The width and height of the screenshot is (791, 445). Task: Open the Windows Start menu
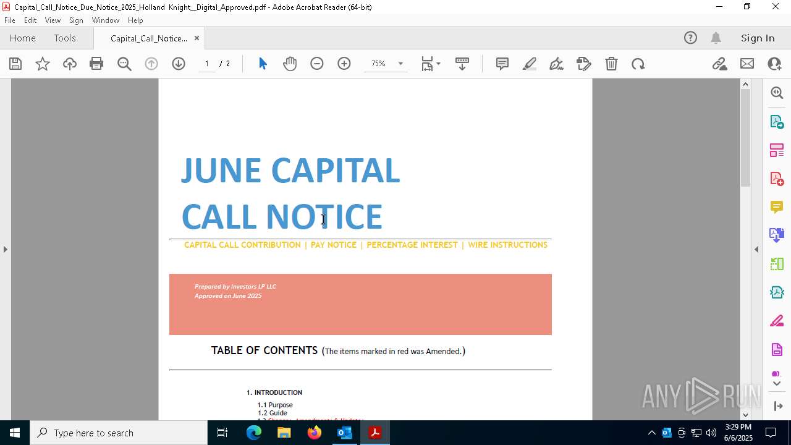click(x=15, y=433)
